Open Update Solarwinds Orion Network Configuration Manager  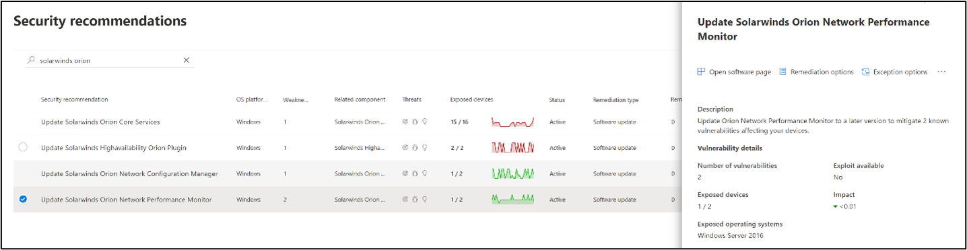click(129, 173)
